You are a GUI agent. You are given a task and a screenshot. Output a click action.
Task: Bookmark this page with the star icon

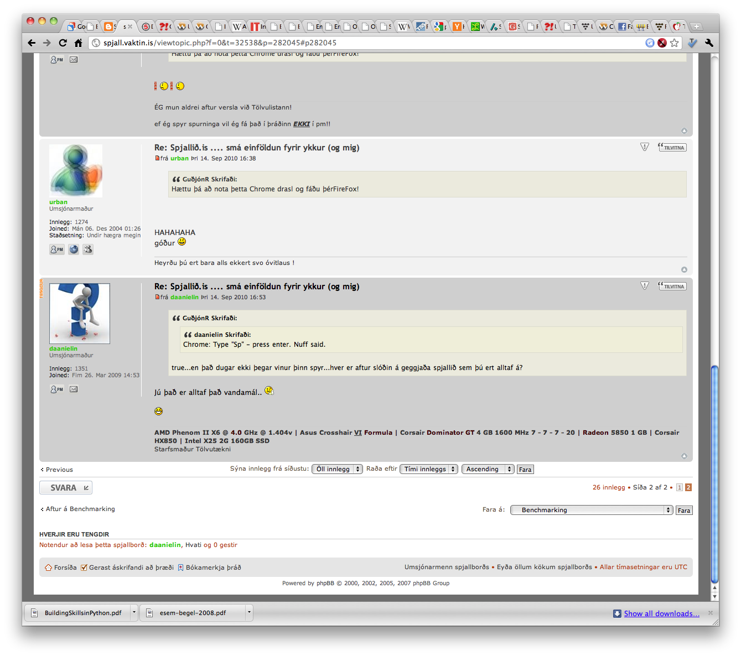click(x=674, y=43)
